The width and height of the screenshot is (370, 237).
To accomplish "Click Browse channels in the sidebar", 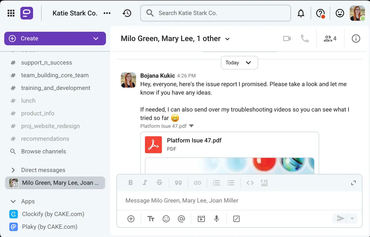I will (43, 151).
